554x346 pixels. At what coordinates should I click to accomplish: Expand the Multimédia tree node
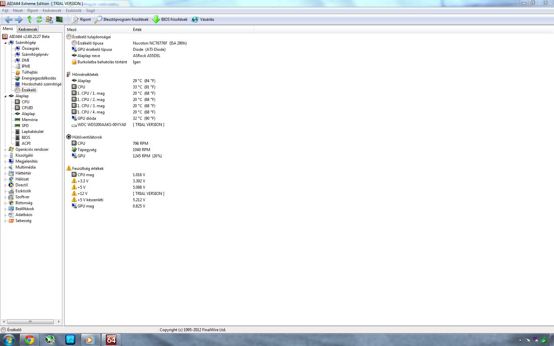point(5,168)
